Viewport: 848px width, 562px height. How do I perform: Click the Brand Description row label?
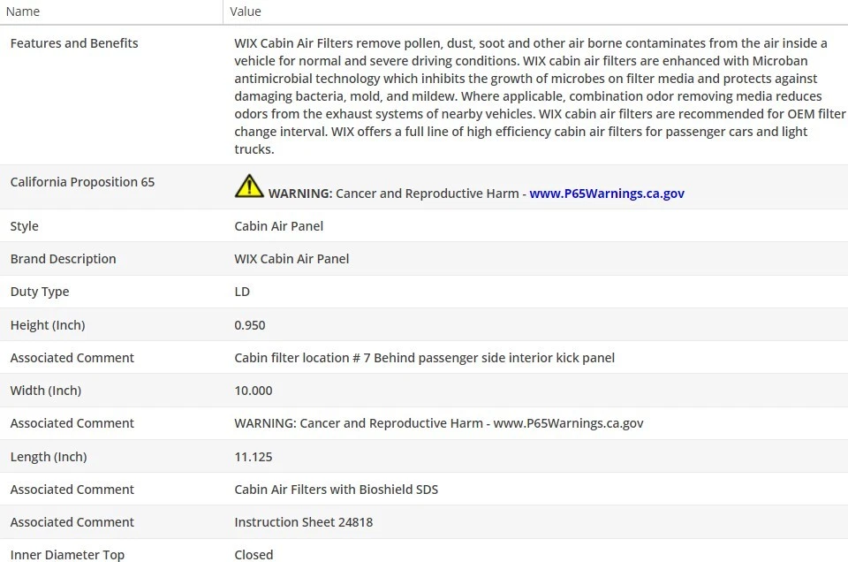coord(64,259)
